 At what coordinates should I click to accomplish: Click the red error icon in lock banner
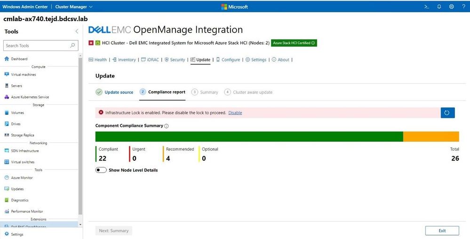[101, 113]
